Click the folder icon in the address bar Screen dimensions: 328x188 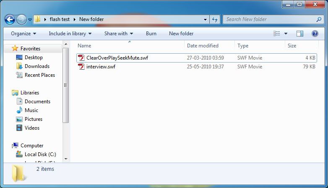pos(37,19)
